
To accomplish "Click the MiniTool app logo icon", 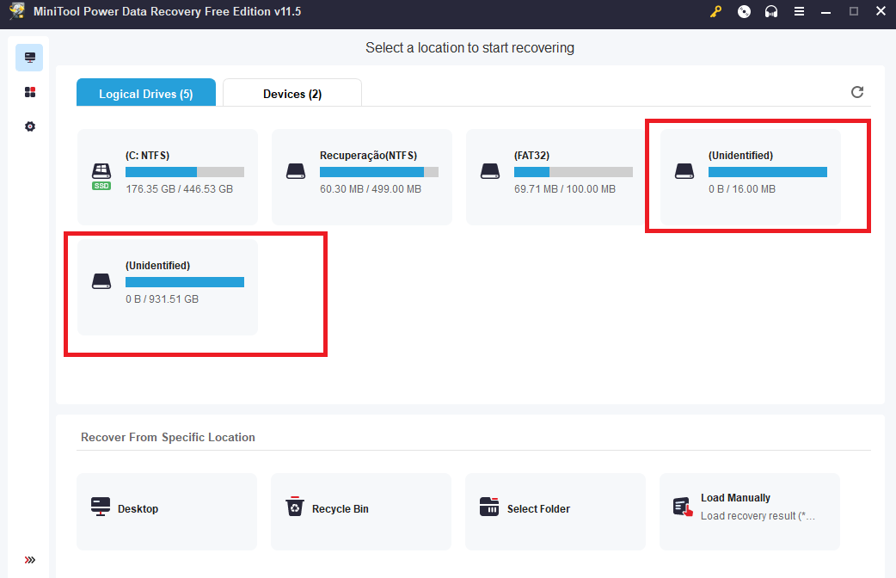I will 17,11.
